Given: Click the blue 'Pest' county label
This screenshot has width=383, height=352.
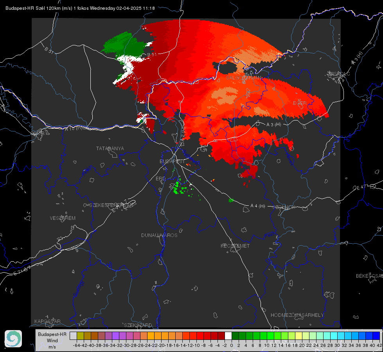Looking at the screenshot, I should (269, 236).
